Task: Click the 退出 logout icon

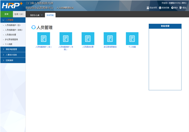Action: [181, 8]
